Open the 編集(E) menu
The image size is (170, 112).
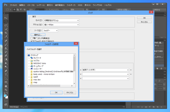click(x=22, y=5)
